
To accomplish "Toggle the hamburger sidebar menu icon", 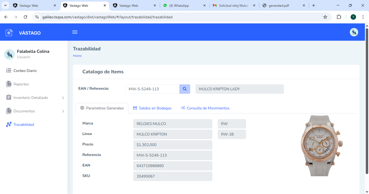I will tap(75, 32).
